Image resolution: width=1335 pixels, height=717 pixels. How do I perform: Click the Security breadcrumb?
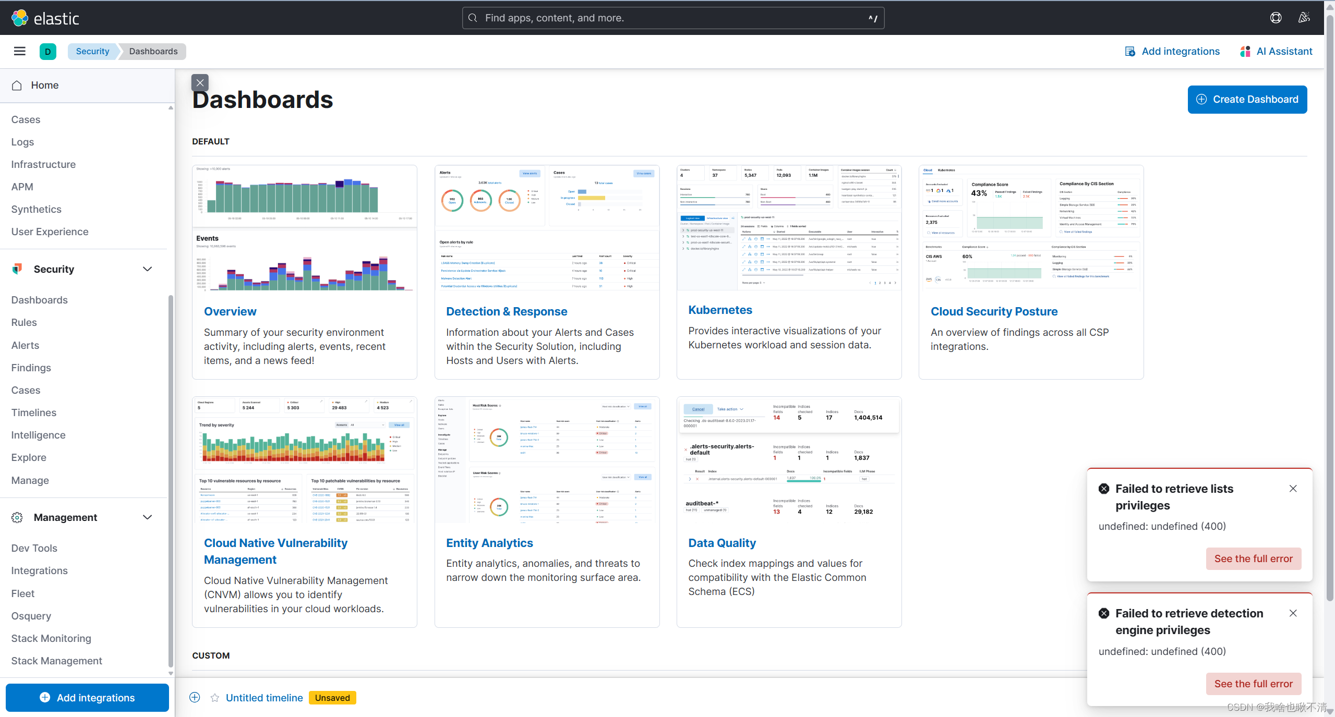92,51
